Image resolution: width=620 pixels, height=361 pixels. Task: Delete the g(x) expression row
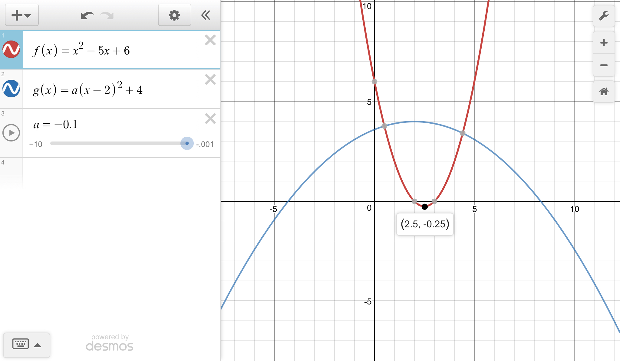pyautogui.click(x=210, y=80)
